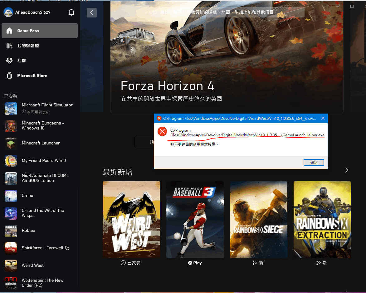The width and height of the screenshot is (366, 293).
Task: Click the back arrow button
Action: [92, 12]
